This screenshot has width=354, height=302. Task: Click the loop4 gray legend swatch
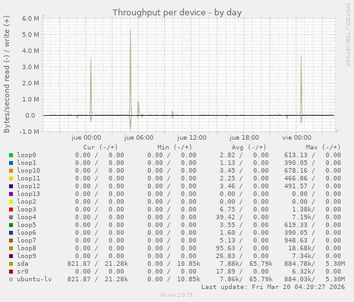coord(11,217)
